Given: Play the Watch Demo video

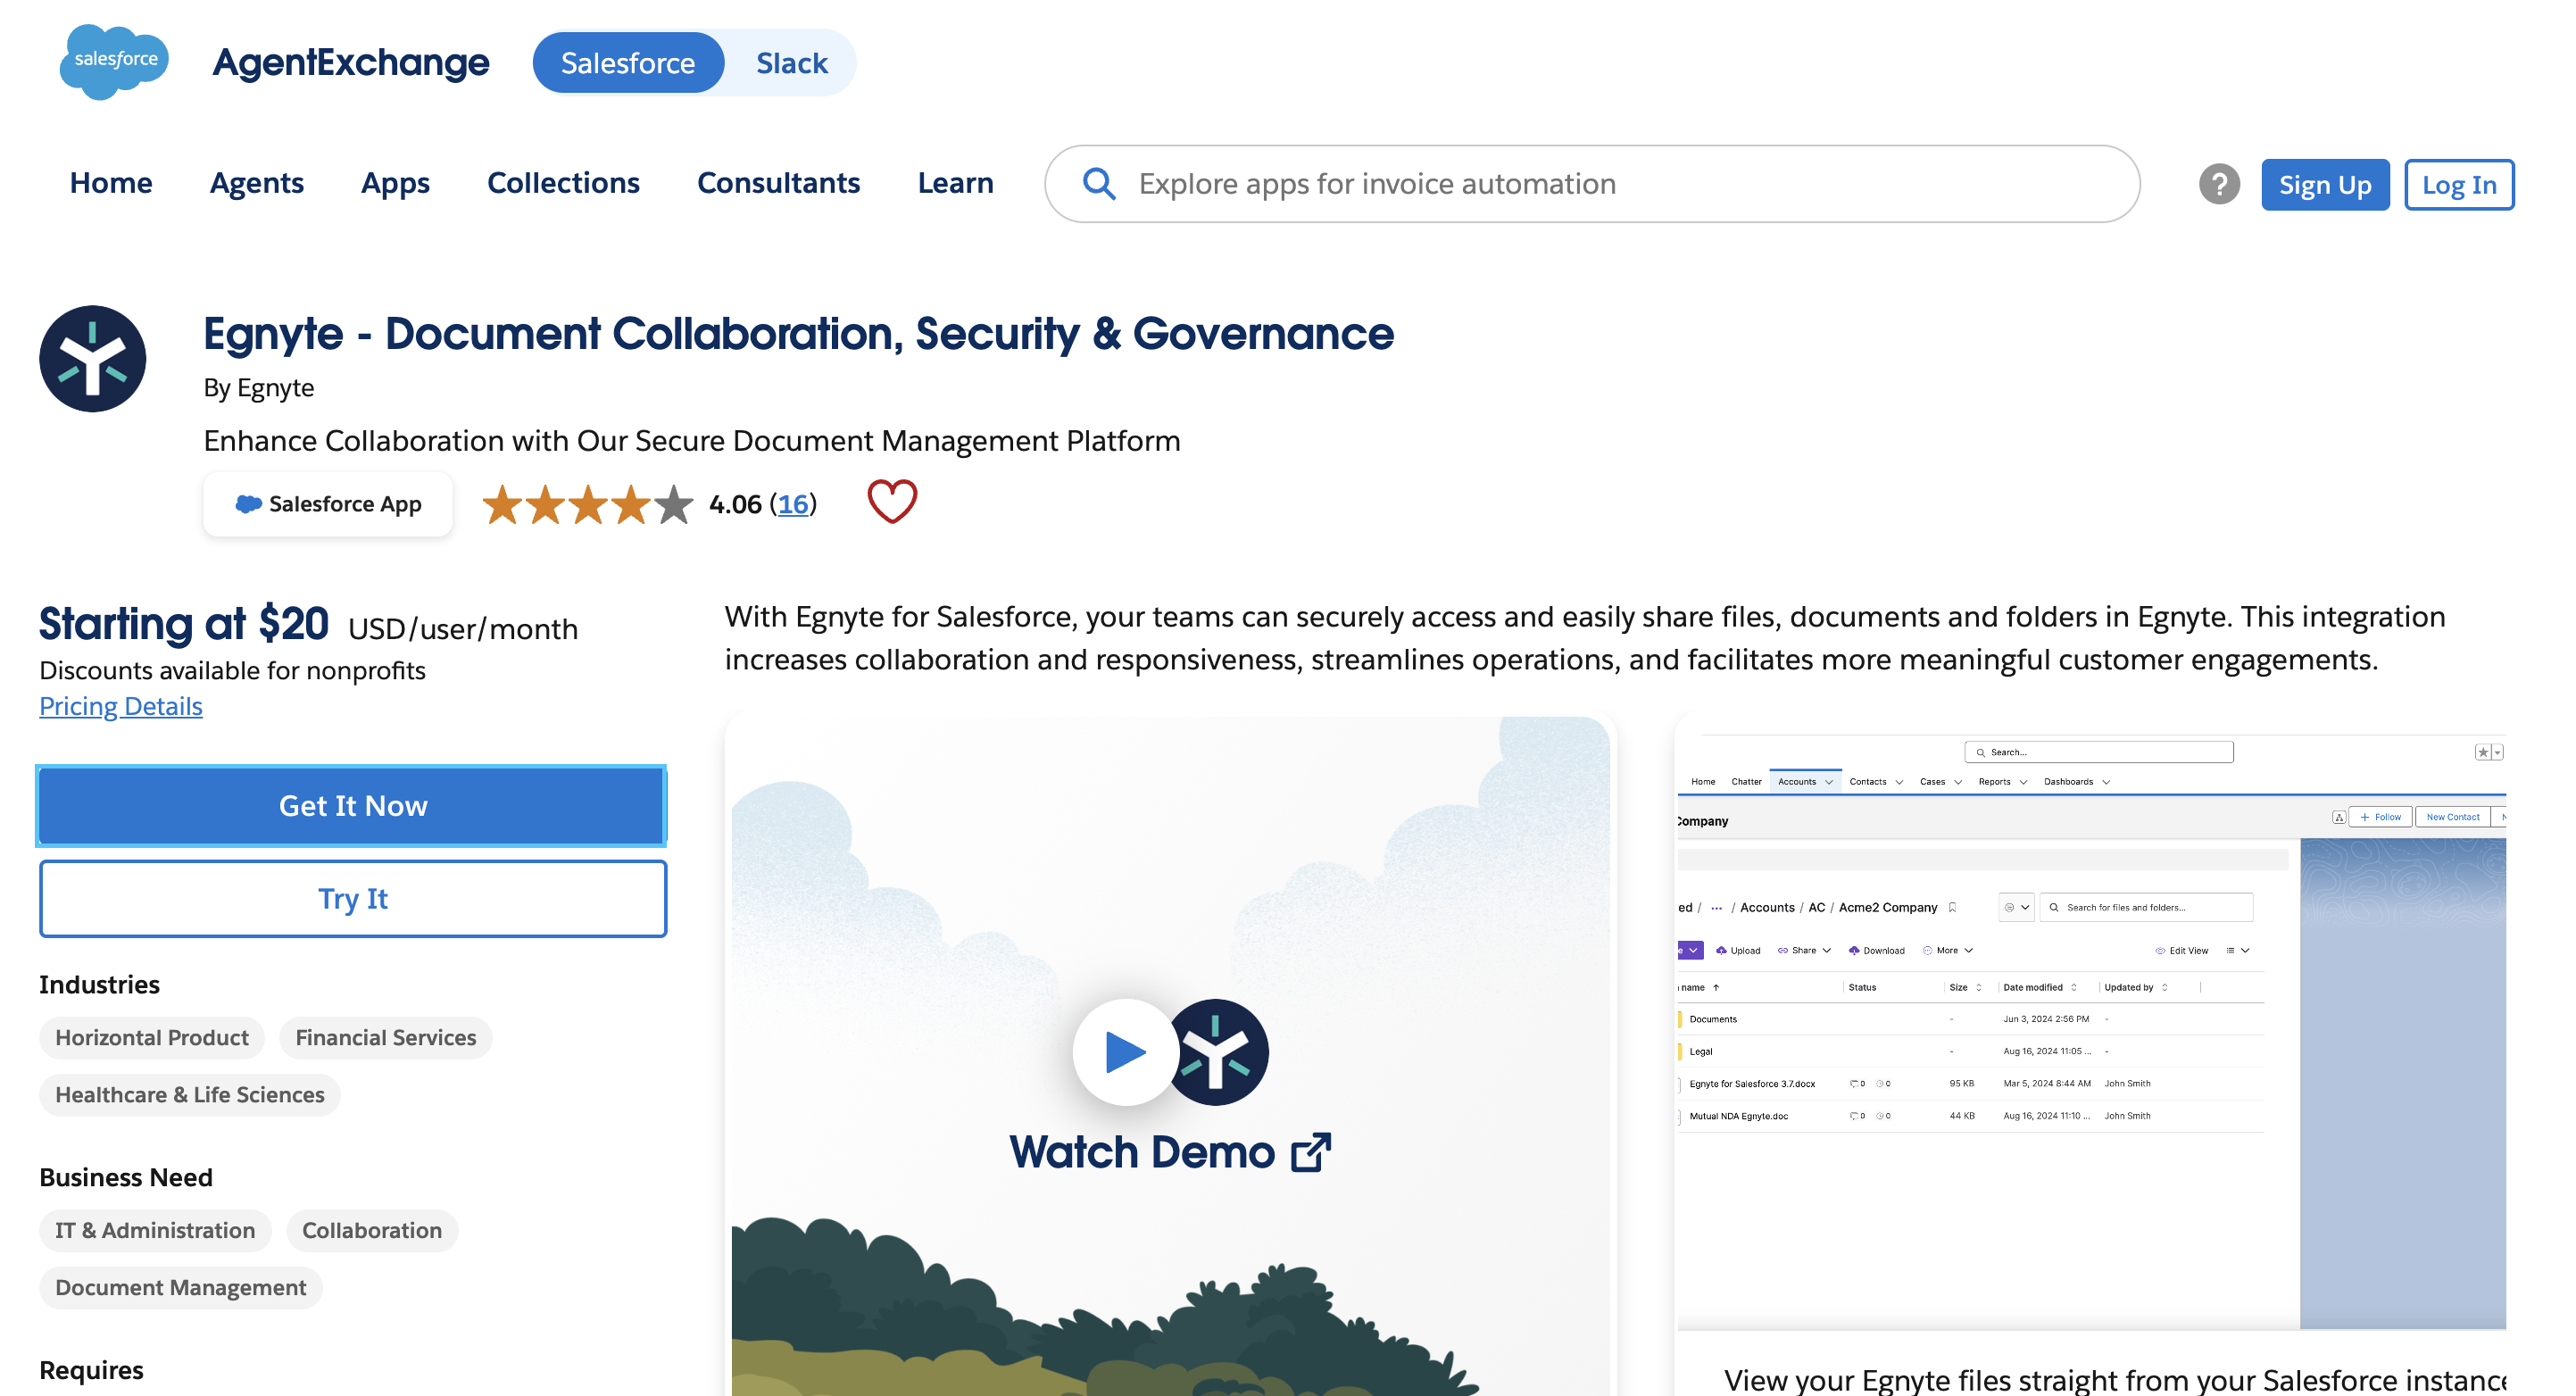Looking at the screenshot, I should point(1125,1051).
